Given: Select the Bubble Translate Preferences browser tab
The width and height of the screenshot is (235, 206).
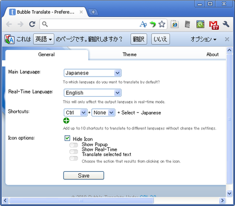Looking at the screenshot, I should [x=45, y=12].
